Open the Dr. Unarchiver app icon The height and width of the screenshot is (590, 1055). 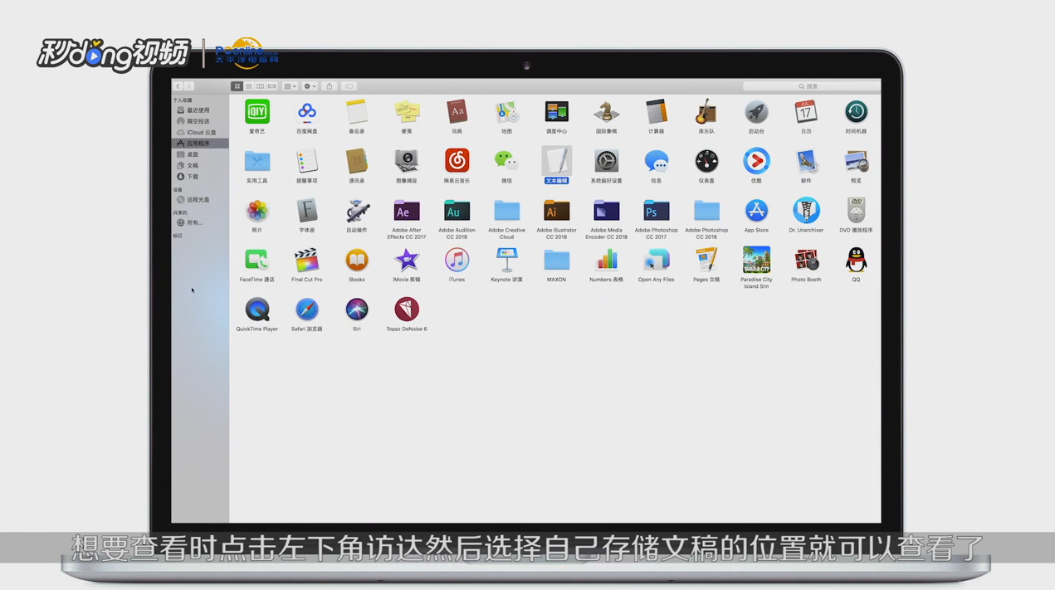tap(806, 211)
